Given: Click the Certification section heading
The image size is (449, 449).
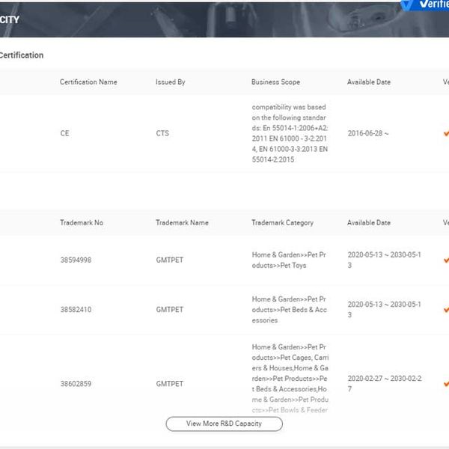Looking at the screenshot, I should pos(22,55).
